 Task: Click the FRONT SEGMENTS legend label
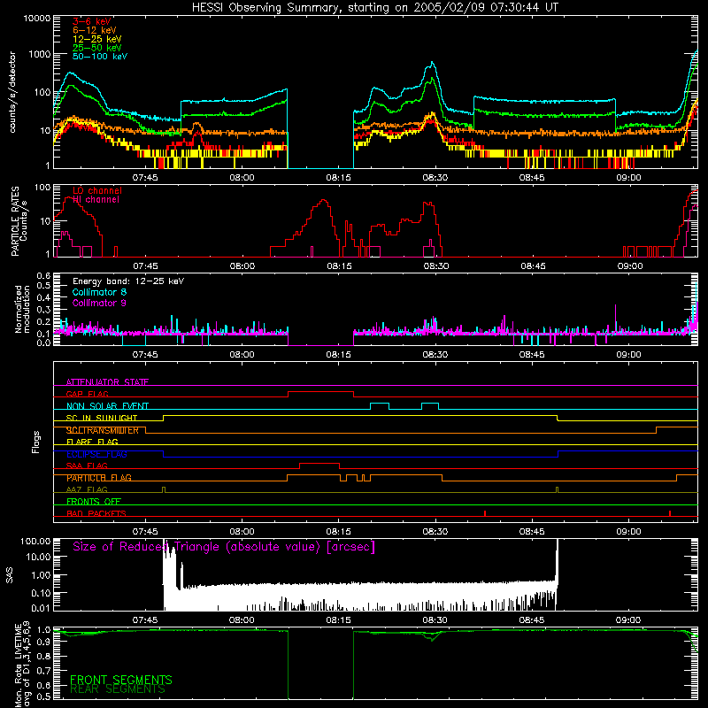[x=121, y=680]
